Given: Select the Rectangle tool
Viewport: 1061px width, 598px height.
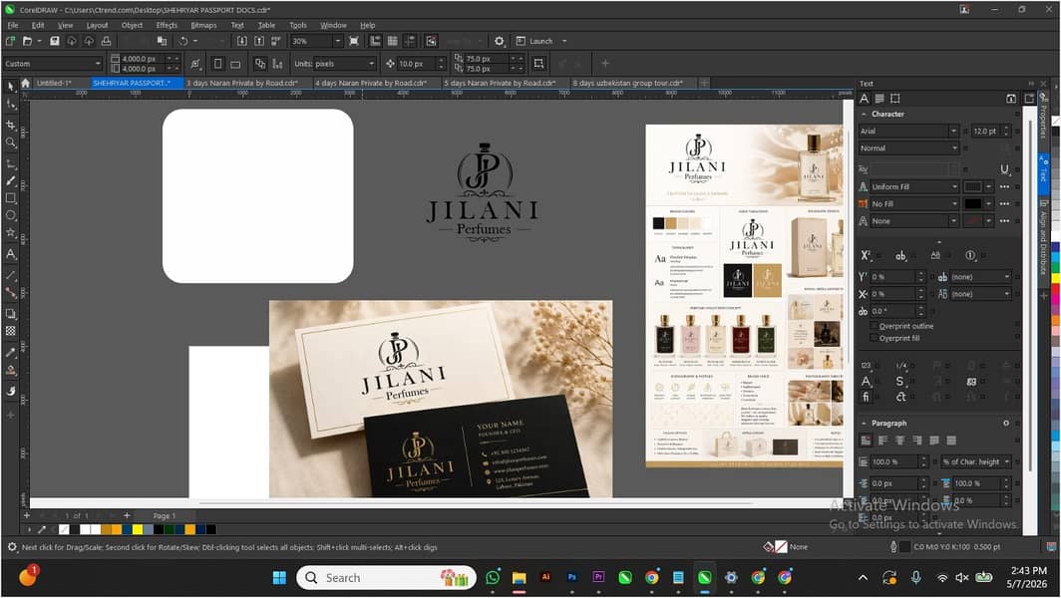Looking at the screenshot, I should pyautogui.click(x=10, y=198).
